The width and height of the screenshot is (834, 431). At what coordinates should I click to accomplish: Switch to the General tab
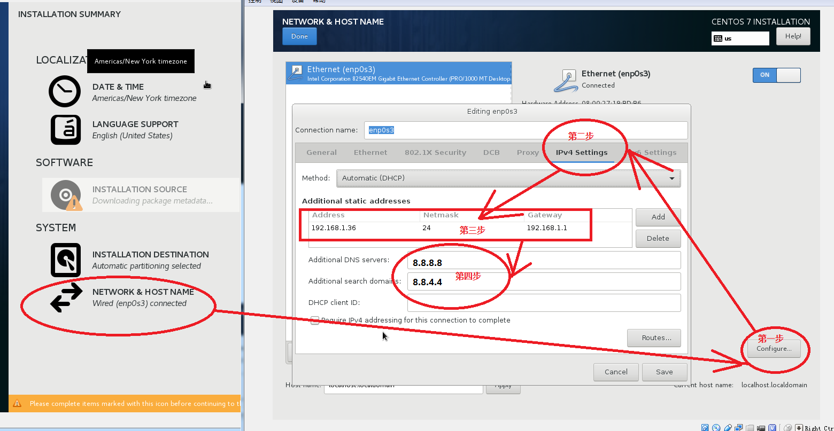(x=321, y=153)
